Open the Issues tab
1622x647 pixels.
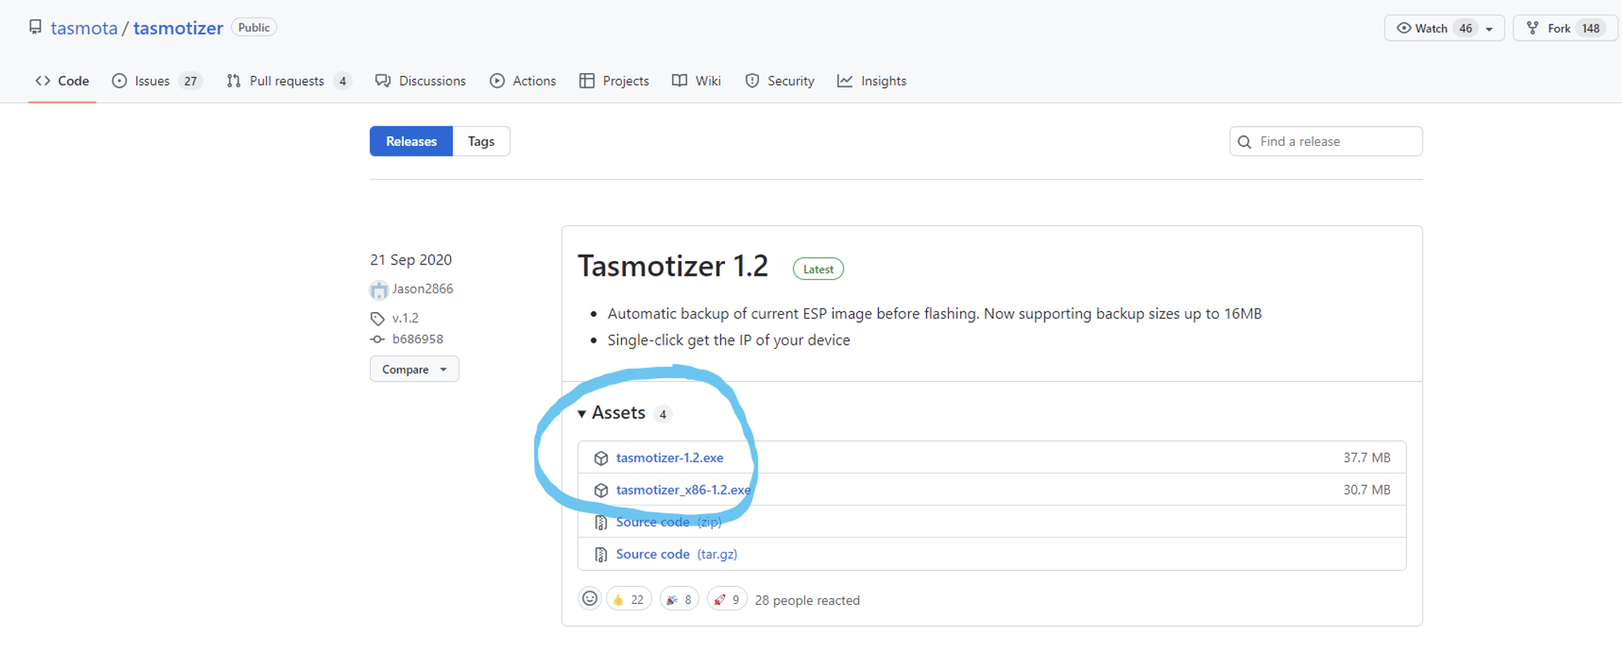(x=157, y=81)
